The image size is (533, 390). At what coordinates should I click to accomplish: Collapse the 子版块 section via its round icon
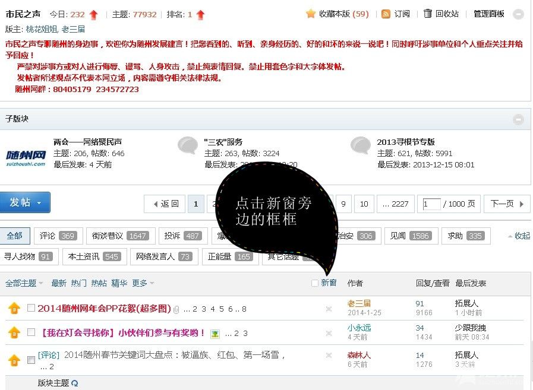[518, 119]
